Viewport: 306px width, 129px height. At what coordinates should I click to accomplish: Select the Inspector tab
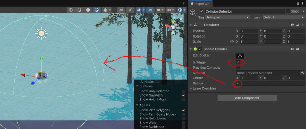click(x=200, y=4)
